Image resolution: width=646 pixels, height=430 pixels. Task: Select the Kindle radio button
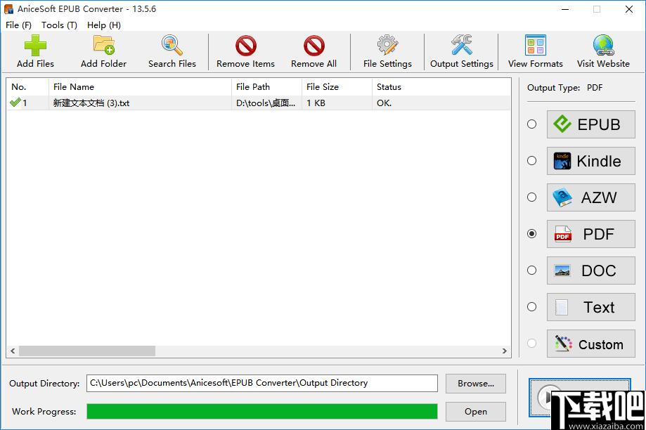tap(532, 161)
